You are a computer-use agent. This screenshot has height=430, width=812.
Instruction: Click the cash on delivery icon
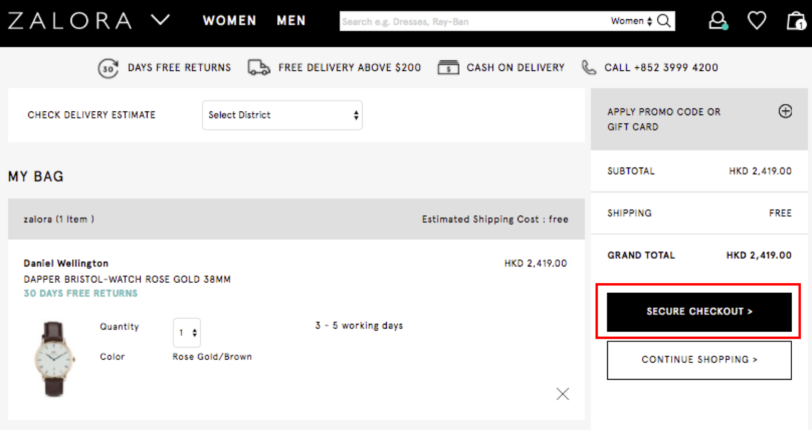(448, 67)
